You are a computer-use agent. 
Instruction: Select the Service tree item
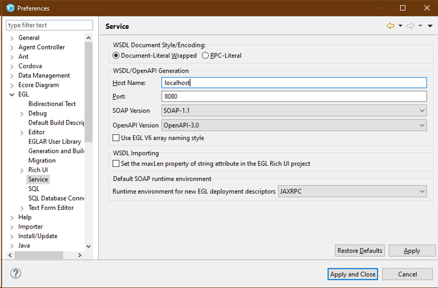38,179
